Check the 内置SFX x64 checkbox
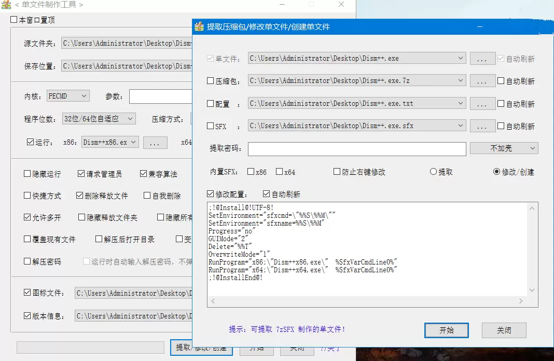 pyautogui.click(x=279, y=172)
